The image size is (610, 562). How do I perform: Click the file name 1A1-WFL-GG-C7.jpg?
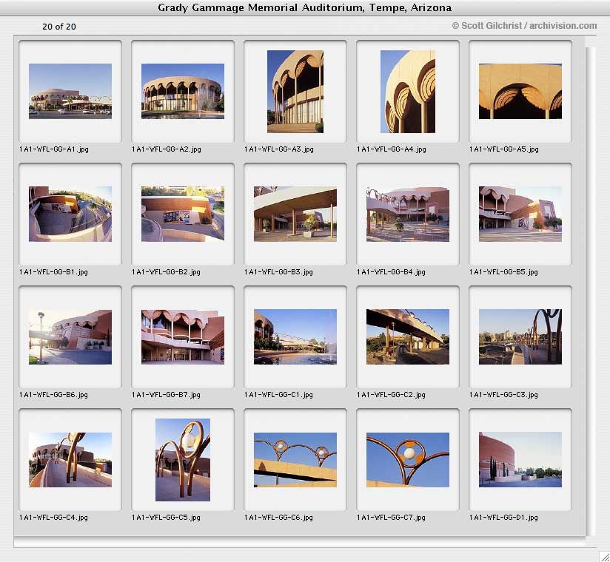(x=391, y=518)
